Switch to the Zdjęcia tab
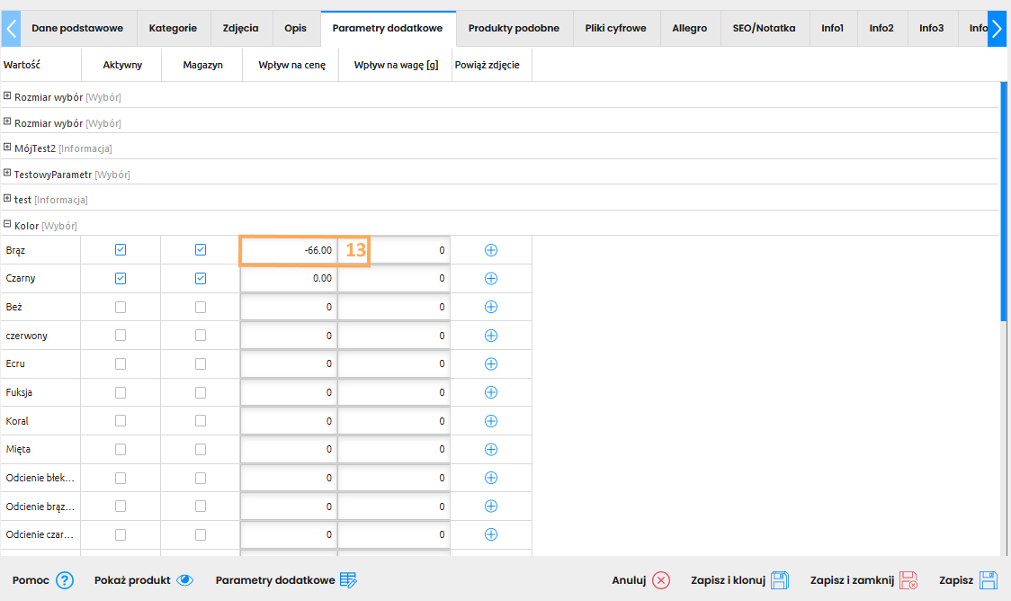1011x601 pixels. coord(240,28)
